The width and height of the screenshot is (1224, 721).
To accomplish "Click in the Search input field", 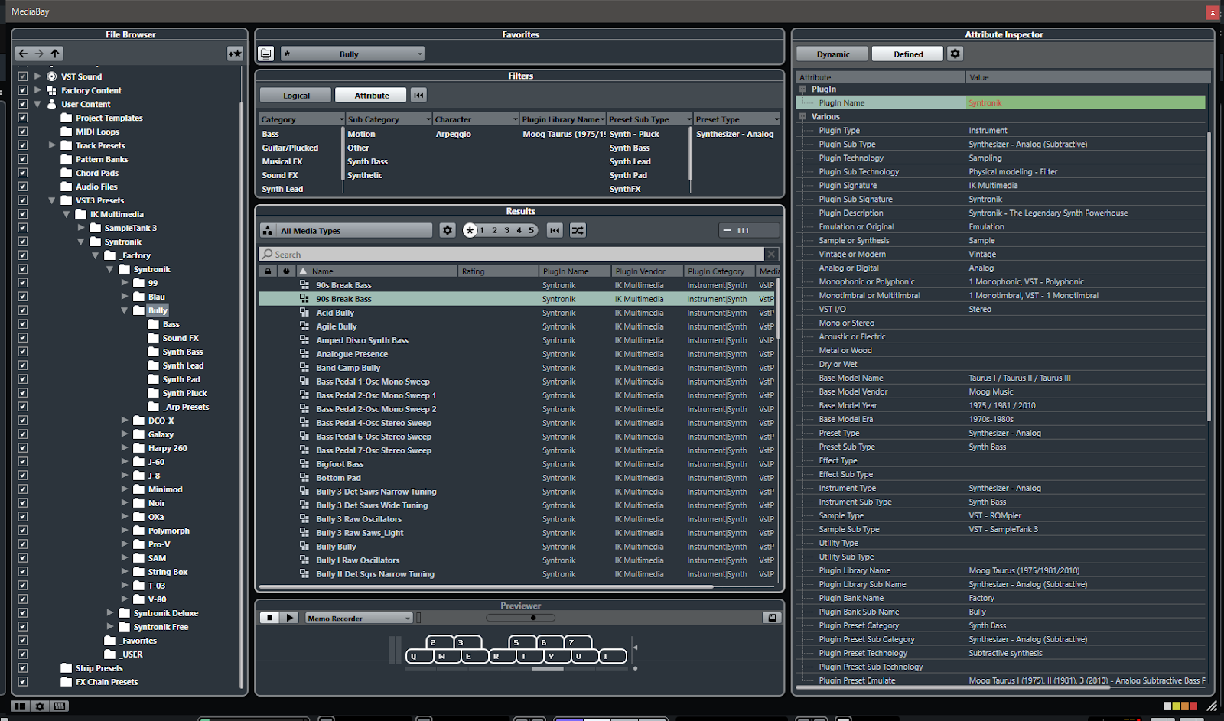I will tap(512, 254).
